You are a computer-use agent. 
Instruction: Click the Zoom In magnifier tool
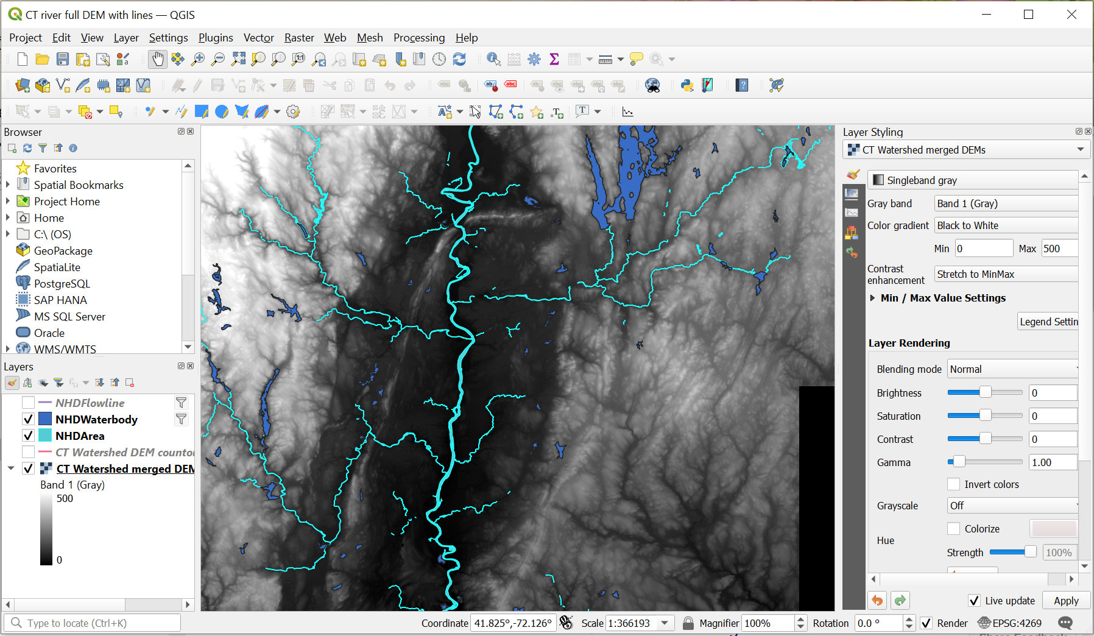click(198, 59)
